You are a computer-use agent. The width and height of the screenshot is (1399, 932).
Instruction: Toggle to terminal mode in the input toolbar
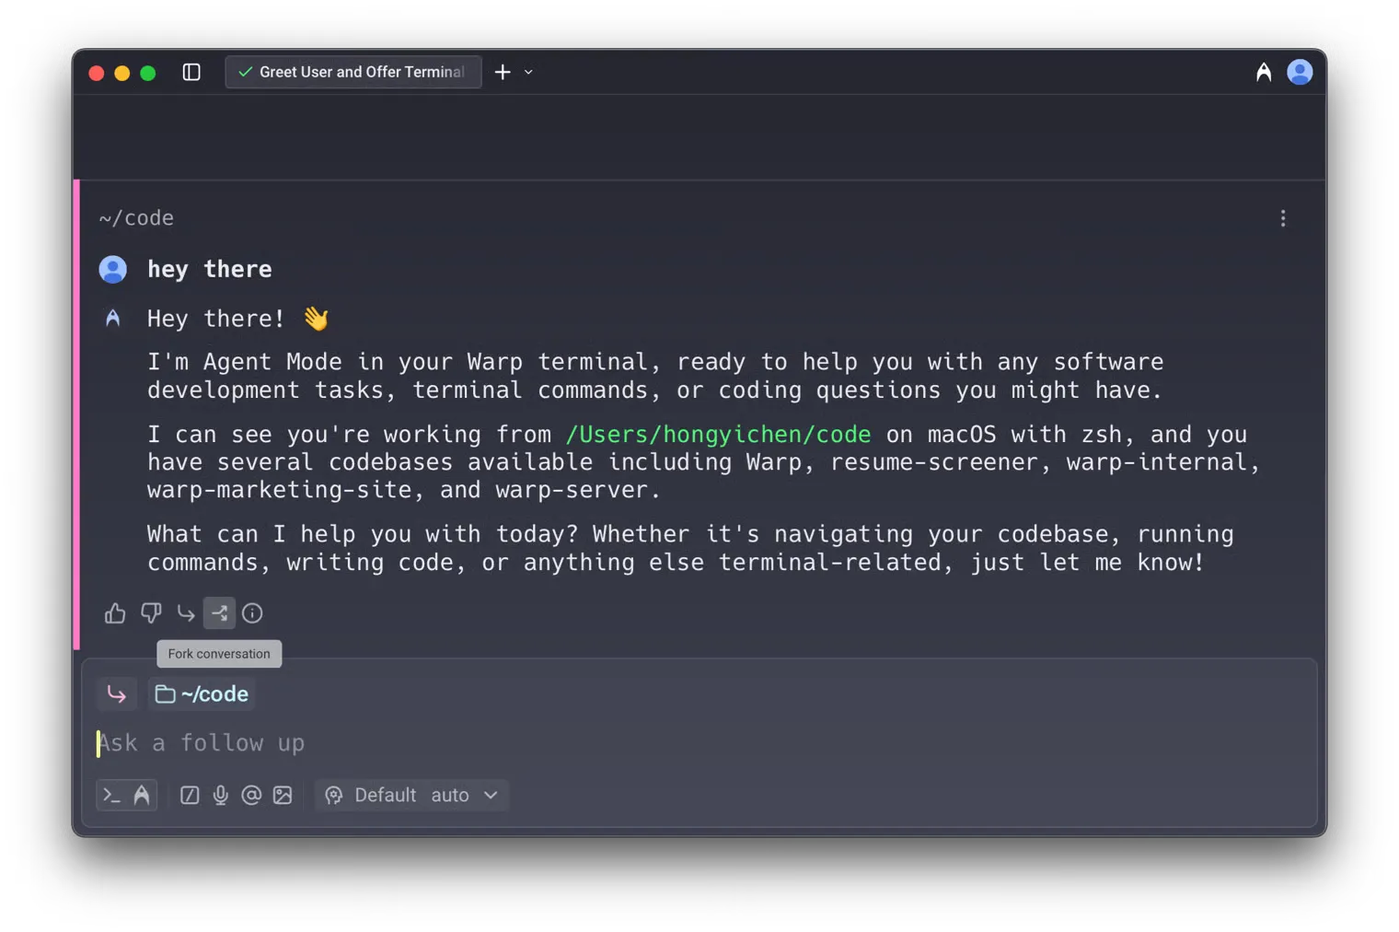point(110,795)
